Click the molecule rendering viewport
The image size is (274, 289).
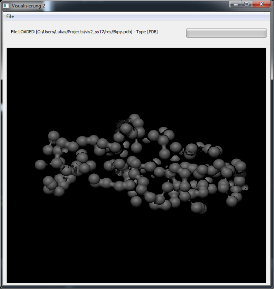pyautogui.click(x=136, y=165)
